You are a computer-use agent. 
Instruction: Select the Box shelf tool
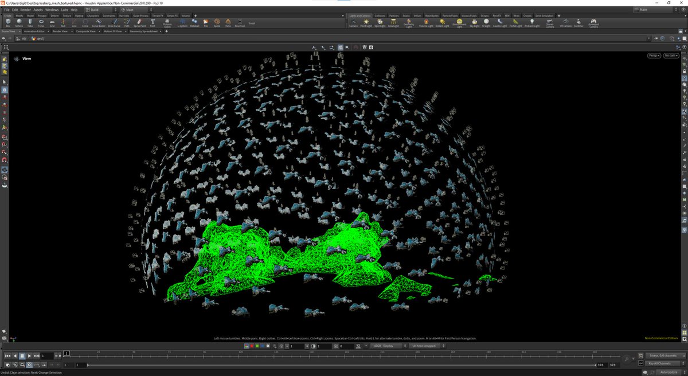[8, 23]
